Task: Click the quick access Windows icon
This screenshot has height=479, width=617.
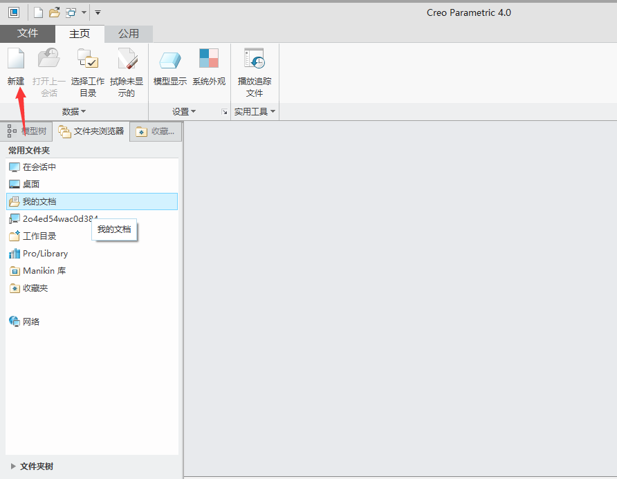Action: [x=71, y=12]
